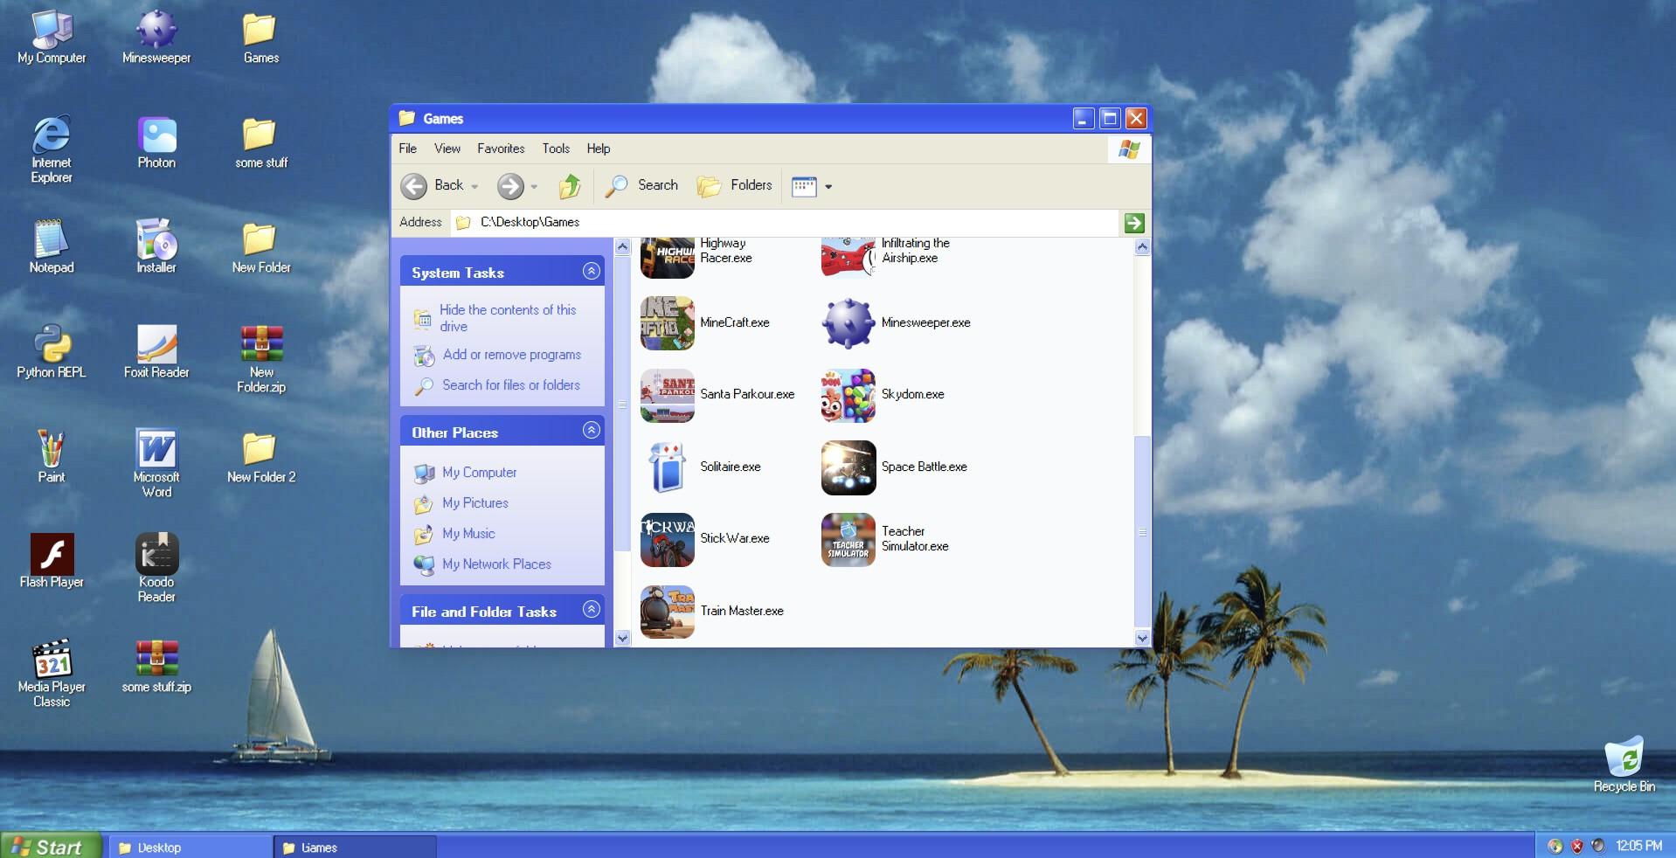Click the green Go arrow button

coord(1134,223)
